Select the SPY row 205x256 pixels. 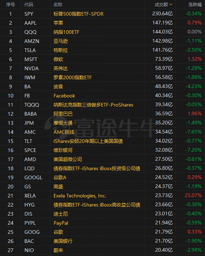[x=103, y=14]
